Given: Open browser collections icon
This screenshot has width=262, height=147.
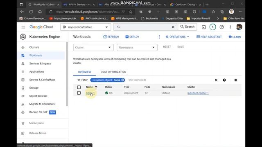Looking at the screenshot, I should [x=222, y=12].
